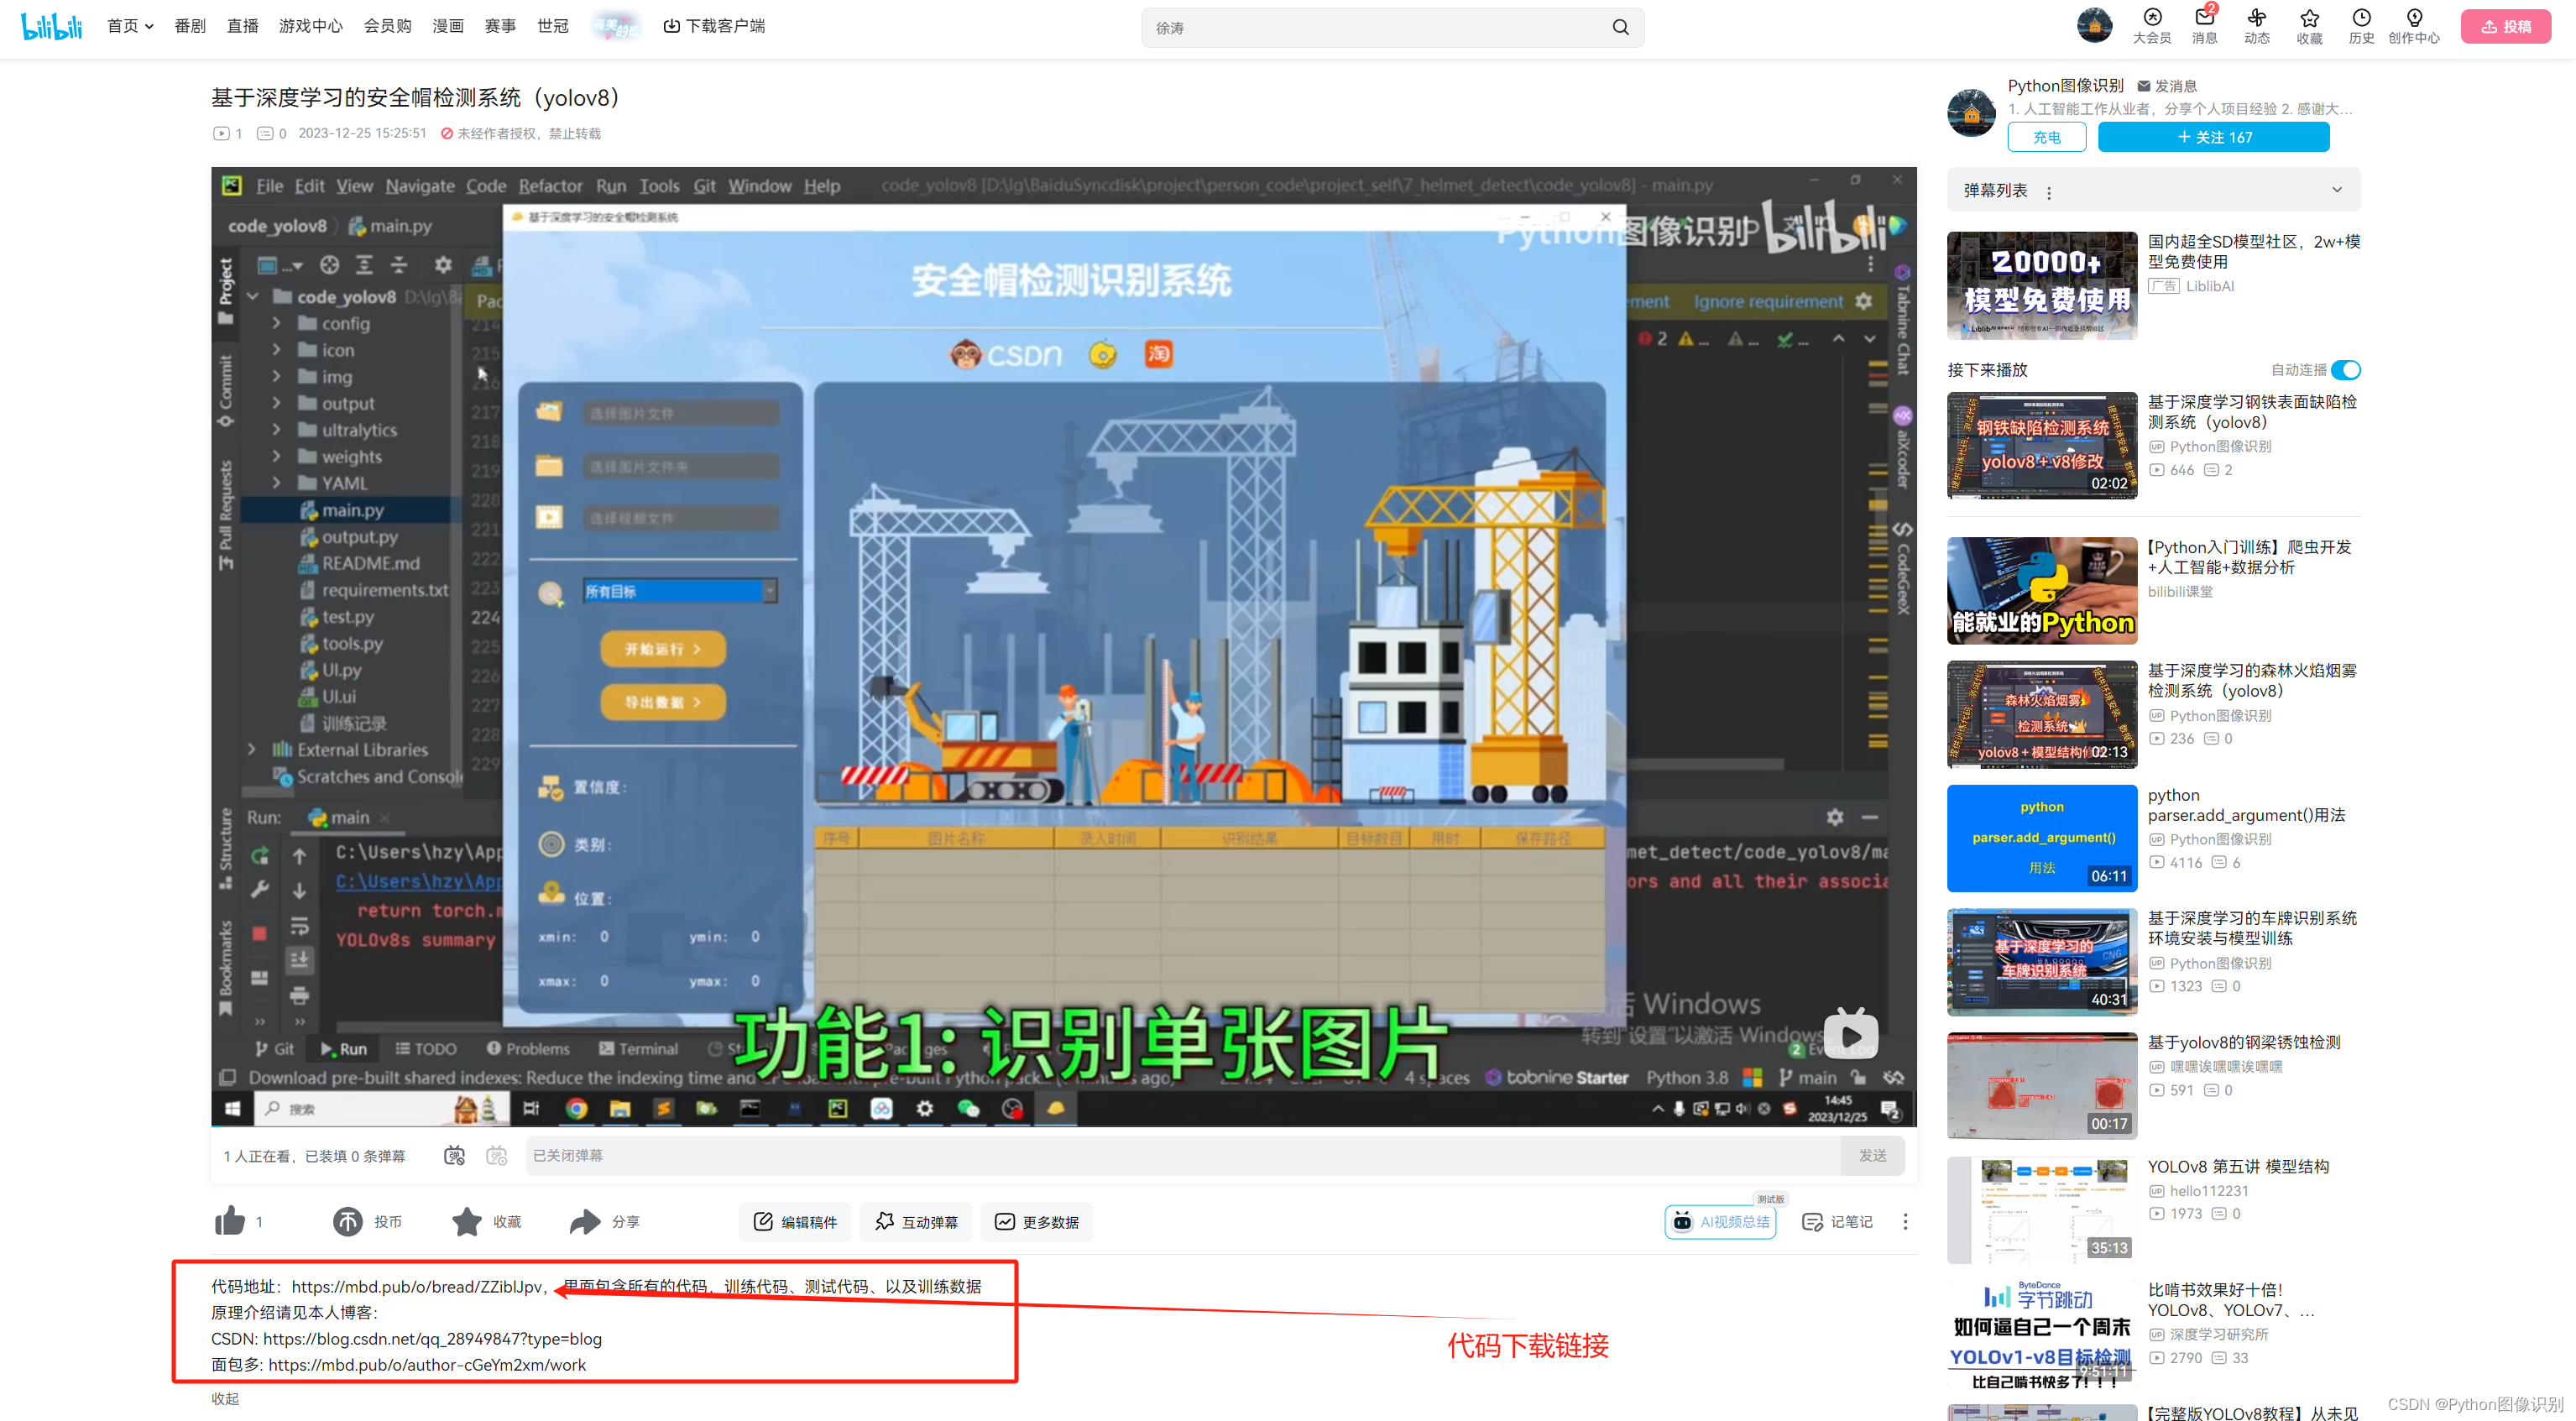This screenshot has width=2576, height=1421.
Task: Click the uploader avatar Python图像识别
Action: tap(1971, 112)
